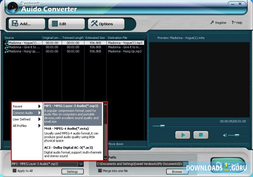The height and width of the screenshot is (177, 253).
Task: Click the Edit checklist icon
Action: tap(55, 24)
